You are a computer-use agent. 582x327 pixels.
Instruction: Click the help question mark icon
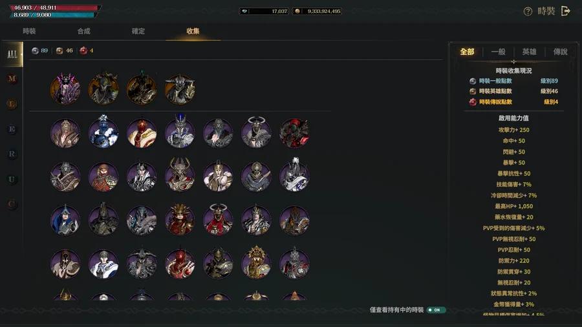tap(528, 12)
